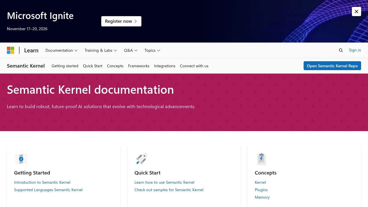Open Check out samples for Semantic Kernel

[169, 190]
